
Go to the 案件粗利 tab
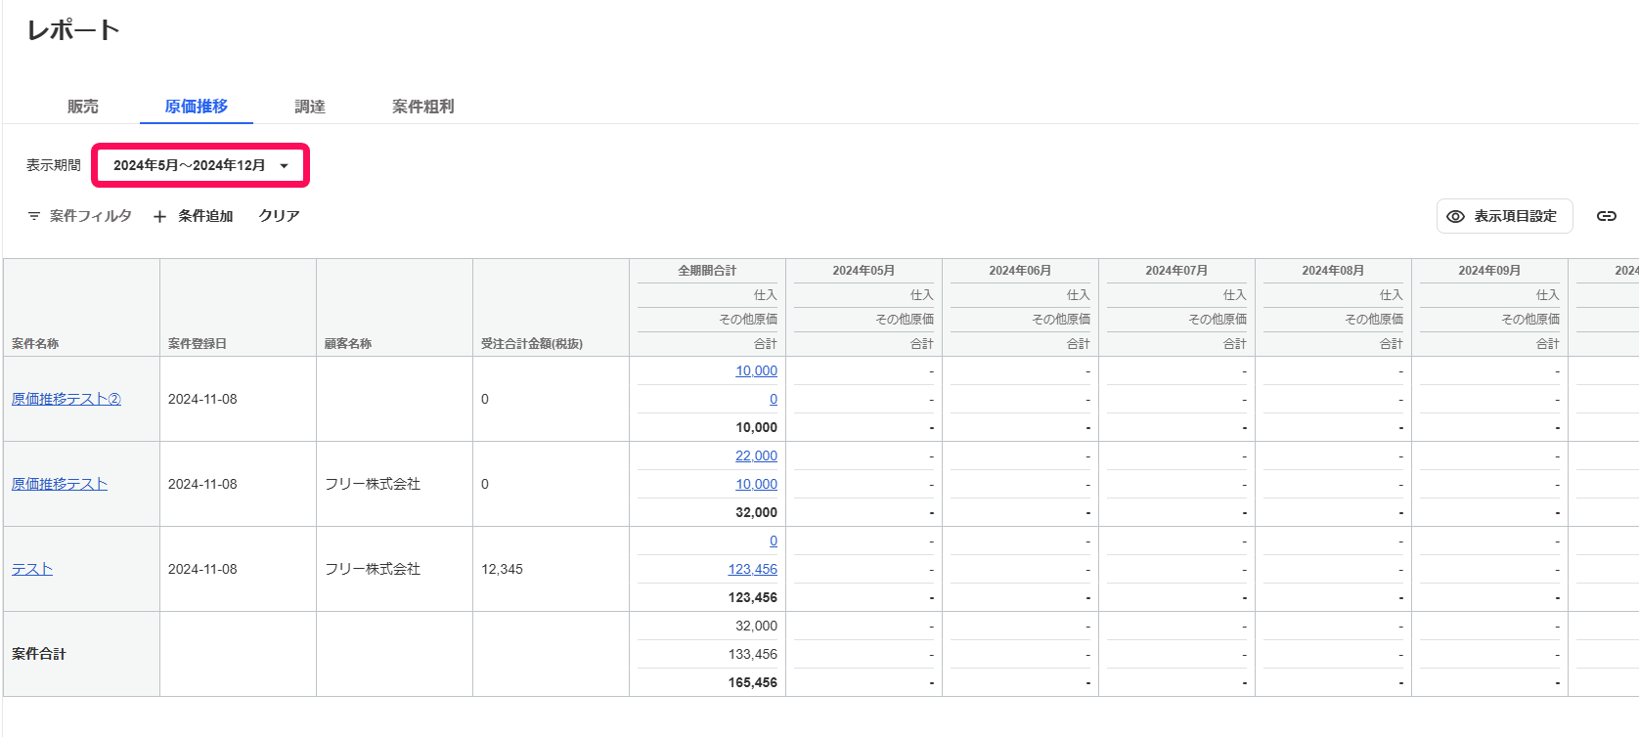click(x=423, y=107)
